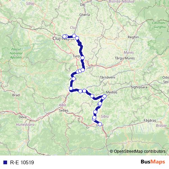
Task: Open the OpenStreetMap contributors attribution
Action: pyautogui.click(x=138, y=151)
